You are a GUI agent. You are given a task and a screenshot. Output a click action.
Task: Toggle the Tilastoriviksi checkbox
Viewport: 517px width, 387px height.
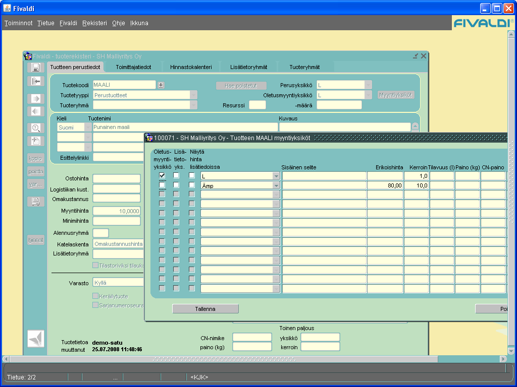click(95, 265)
